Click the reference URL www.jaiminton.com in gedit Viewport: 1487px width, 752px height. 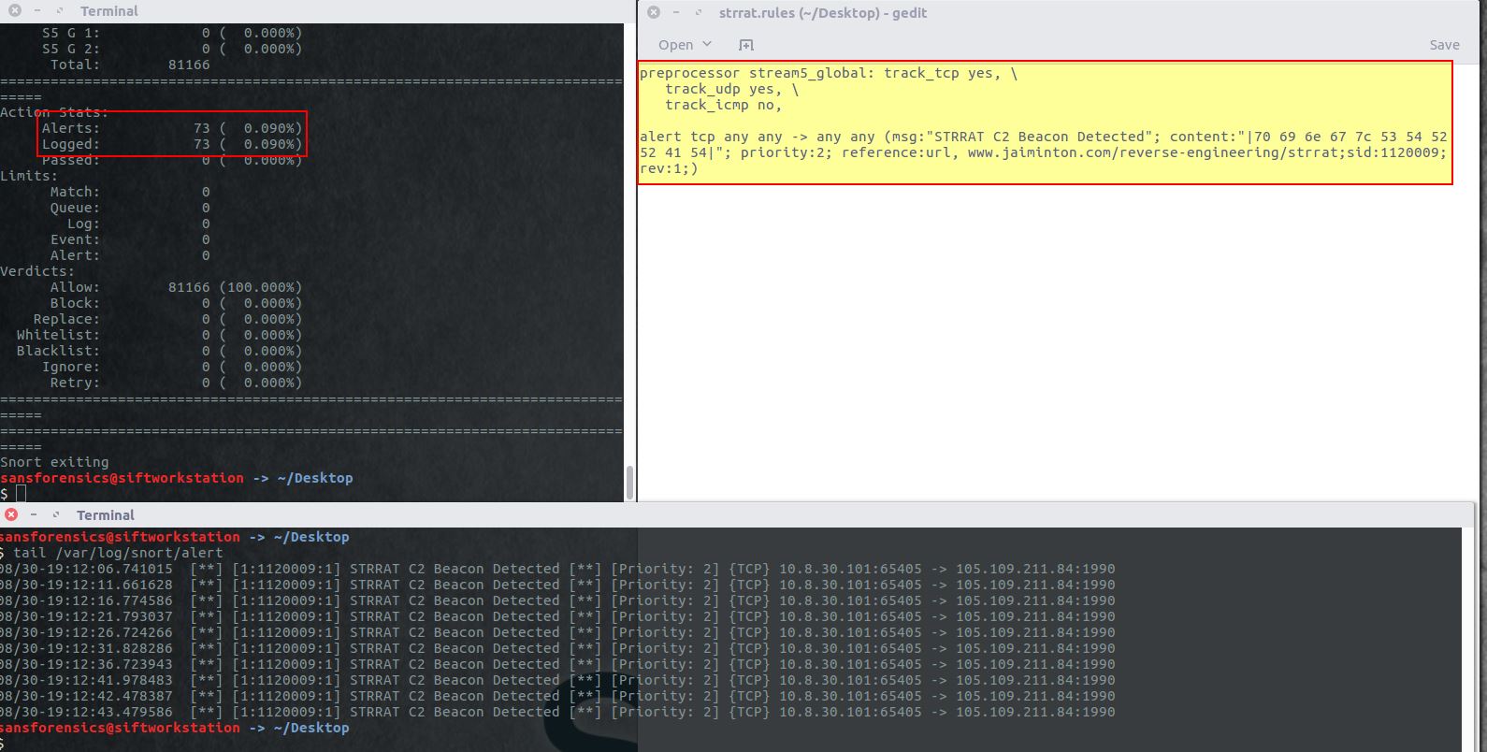click(1043, 152)
